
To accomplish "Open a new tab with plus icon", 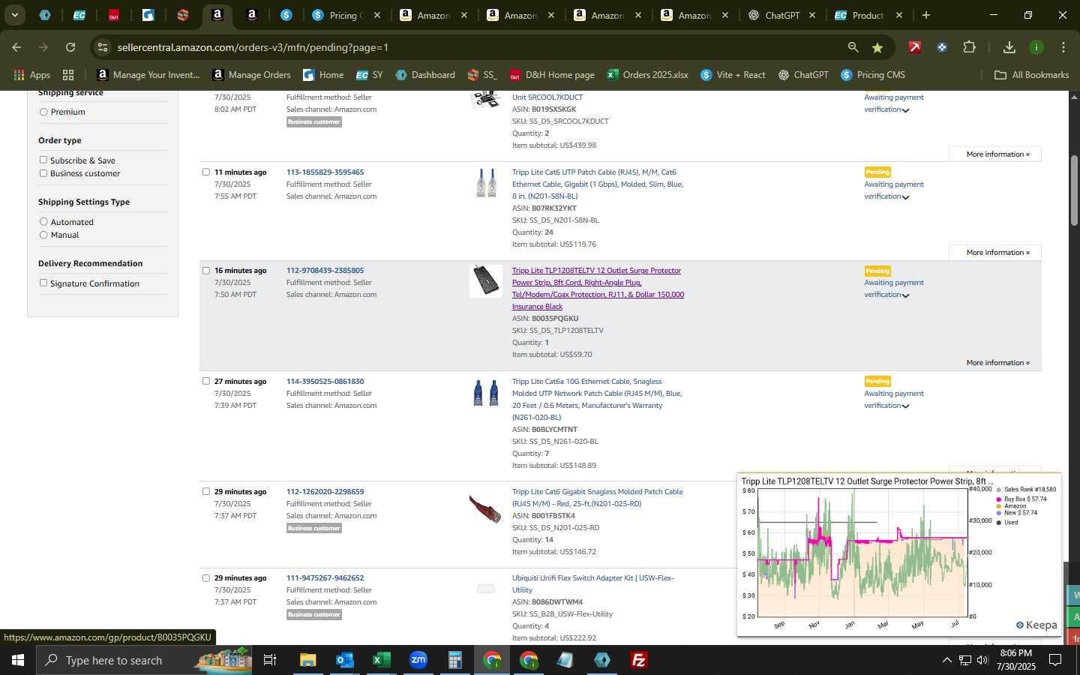I will 926,15.
